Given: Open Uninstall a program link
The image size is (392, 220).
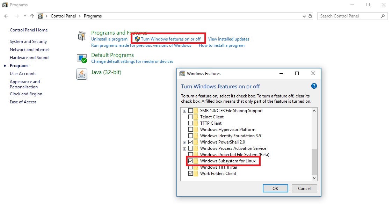Looking at the screenshot, I should tap(109, 39).
